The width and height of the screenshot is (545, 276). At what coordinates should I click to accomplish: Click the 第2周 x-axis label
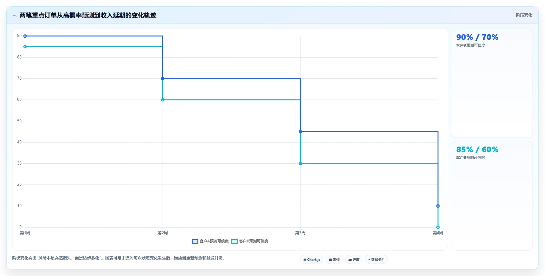point(163,233)
